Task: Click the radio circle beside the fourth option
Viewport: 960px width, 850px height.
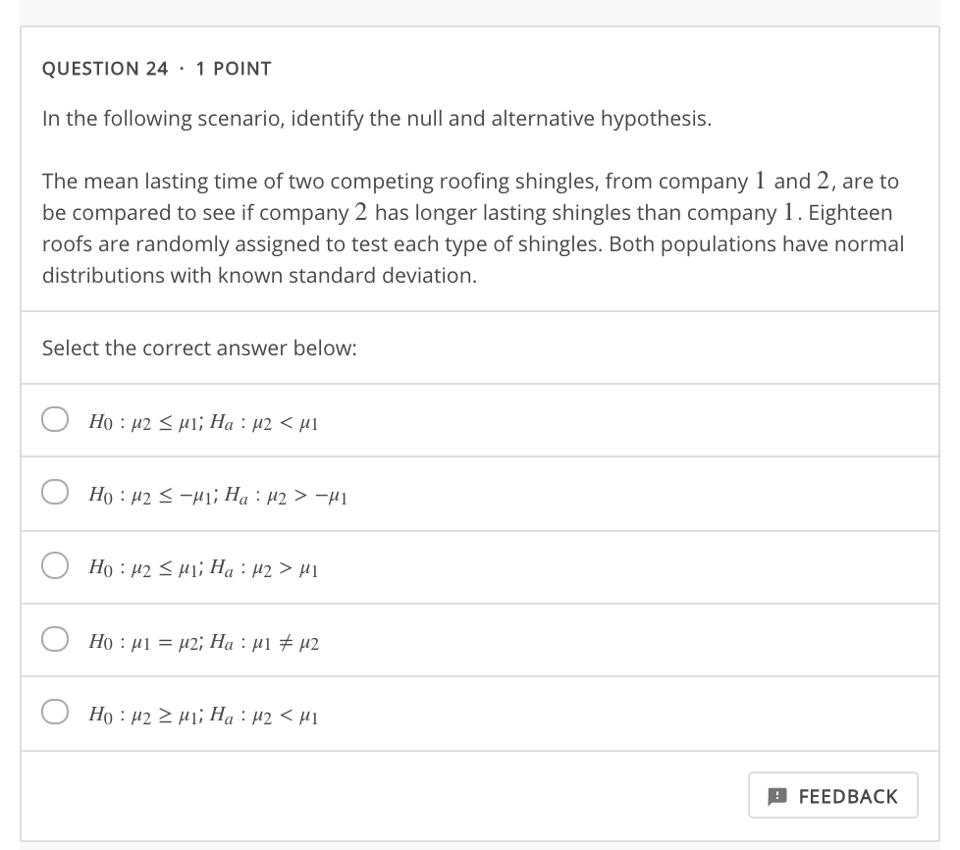Action: pyautogui.click(x=55, y=640)
